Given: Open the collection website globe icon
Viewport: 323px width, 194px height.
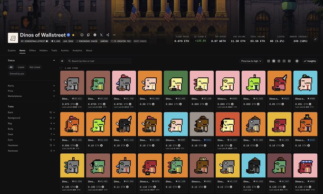Looking at the screenshot, I should click(95, 35).
